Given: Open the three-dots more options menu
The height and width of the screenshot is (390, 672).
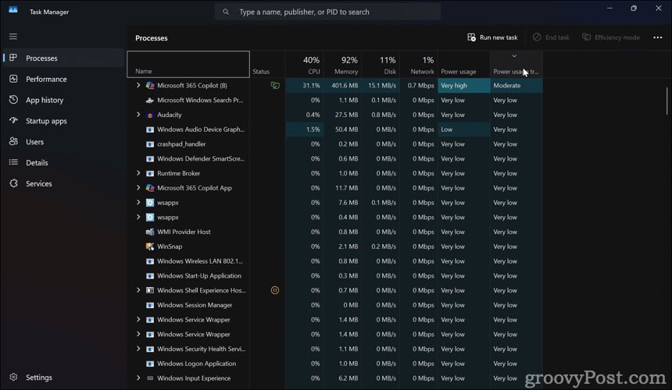Looking at the screenshot, I should (657, 37).
